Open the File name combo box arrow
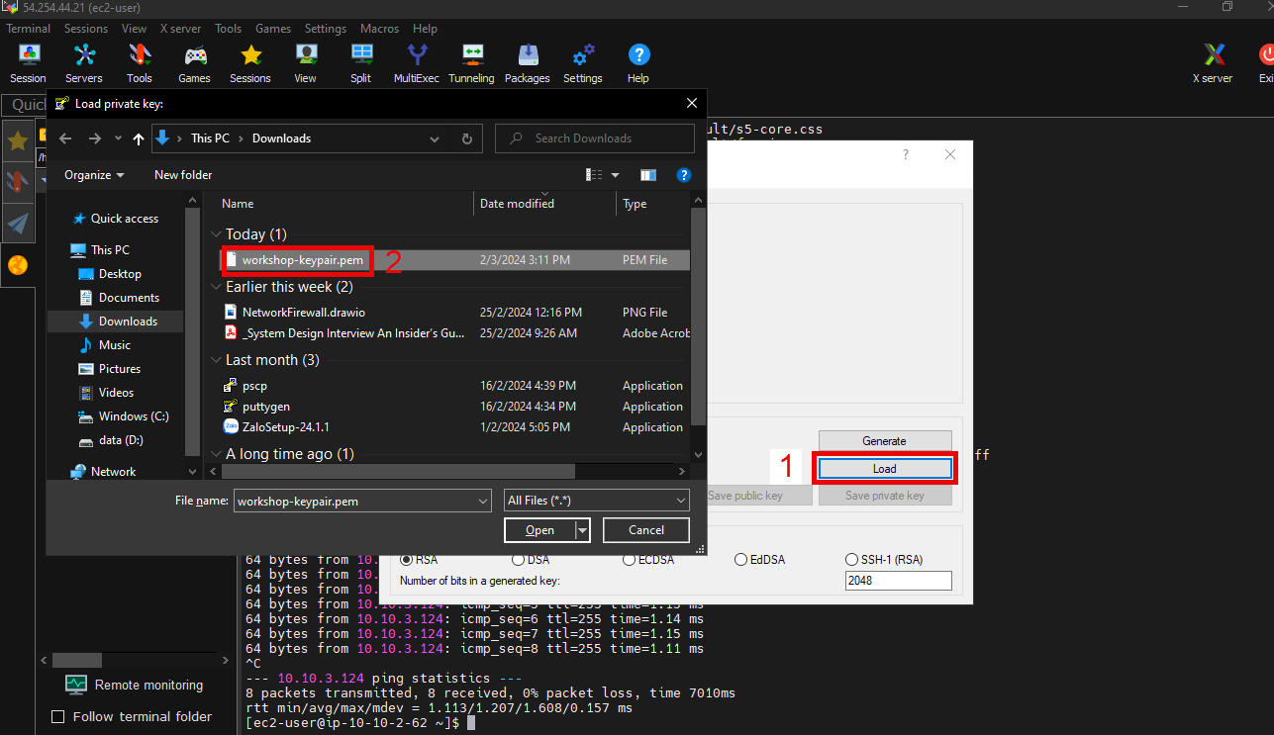Viewport: 1274px width, 735px height. coord(482,501)
